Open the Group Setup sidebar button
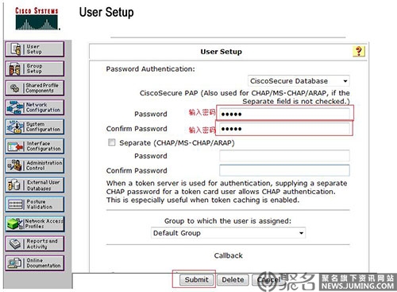397x292 pixels. pos(35,68)
